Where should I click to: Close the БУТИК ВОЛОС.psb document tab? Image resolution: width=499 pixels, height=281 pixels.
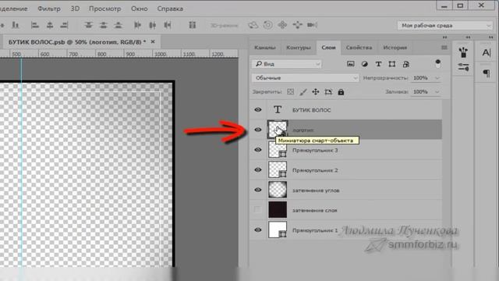(x=153, y=41)
